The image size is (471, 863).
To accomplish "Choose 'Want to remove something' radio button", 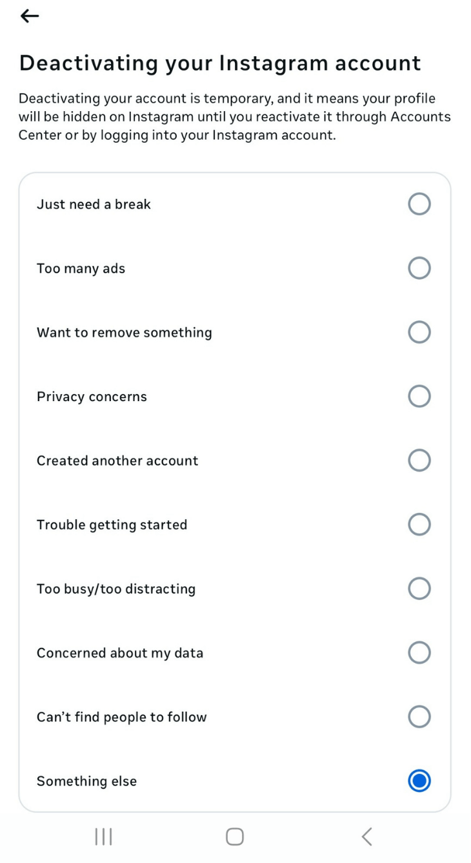I will pyautogui.click(x=419, y=332).
